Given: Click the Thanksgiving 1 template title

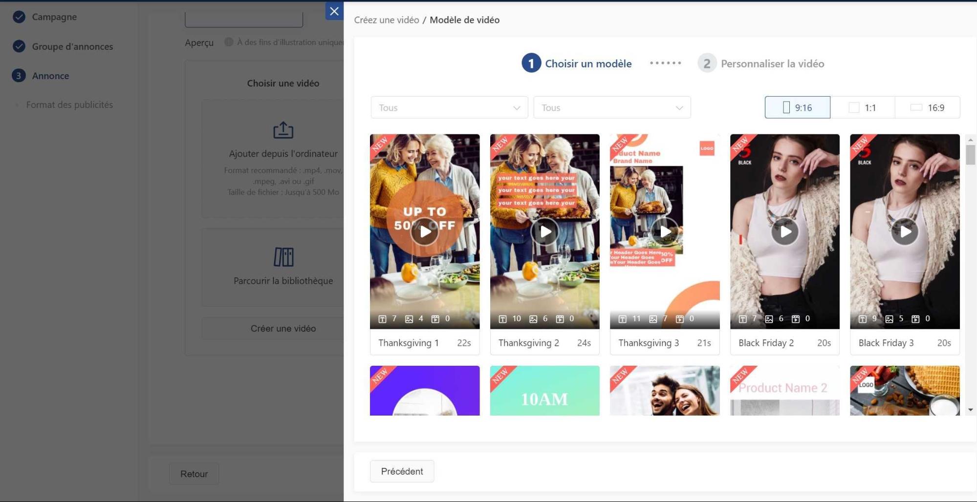Looking at the screenshot, I should pyautogui.click(x=409, y=343).
